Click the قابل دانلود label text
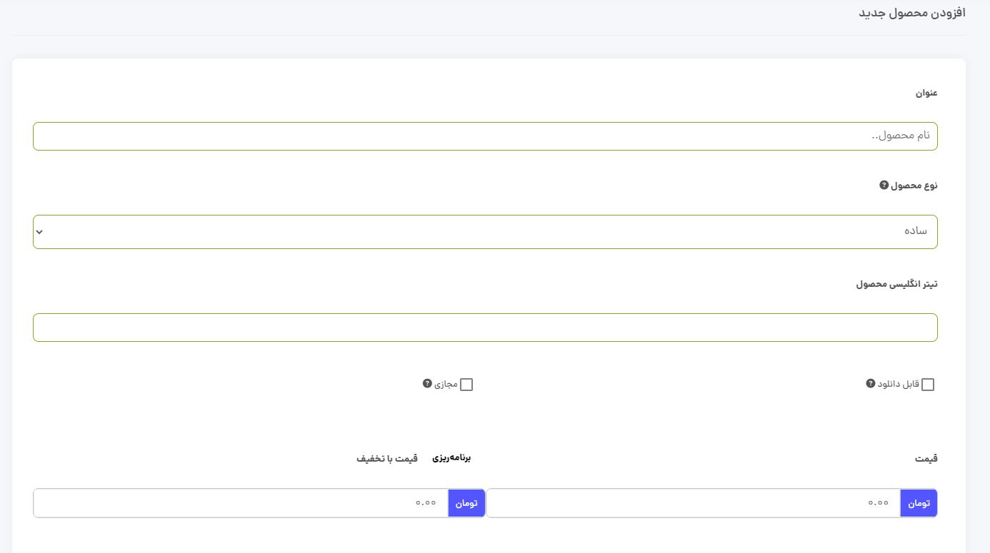The height and width of the screenshot is (553, 990). [899, 384]
